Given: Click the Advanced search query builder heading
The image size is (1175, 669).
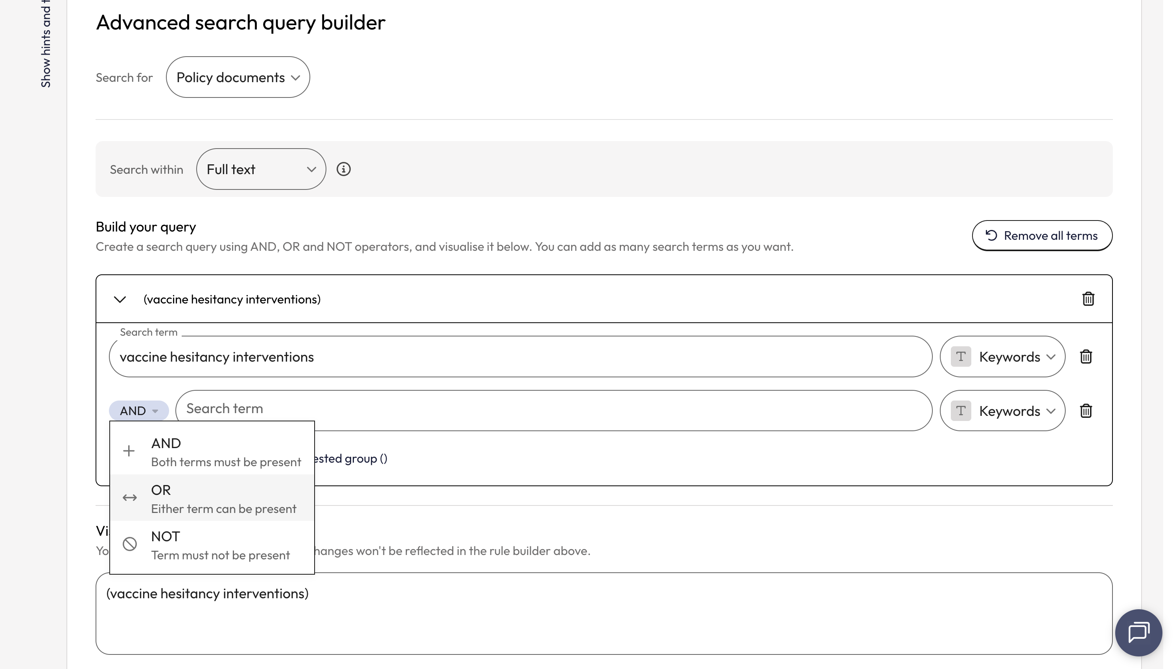Looking at the screenshot, I should [x=240, y=22].
